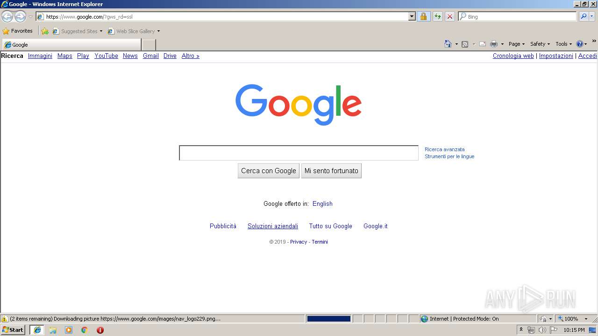Click the red Opera-style icon in taskbar
Screen dimensions: 598x336
pos(100,330)
